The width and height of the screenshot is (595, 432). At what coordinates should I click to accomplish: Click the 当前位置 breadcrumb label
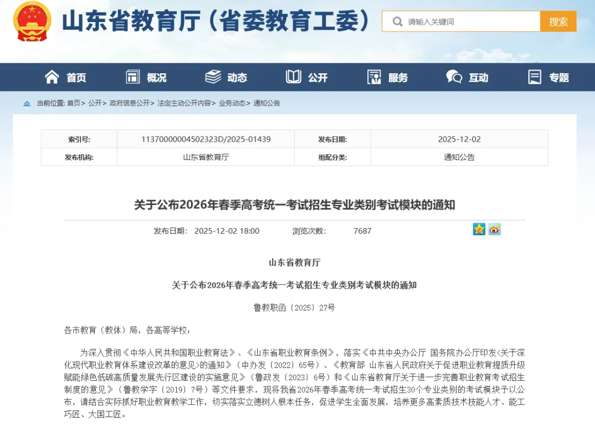tap(51, 103)
